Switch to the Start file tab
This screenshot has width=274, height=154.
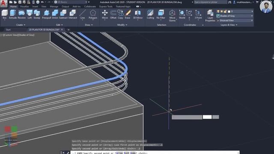[8, 30]
